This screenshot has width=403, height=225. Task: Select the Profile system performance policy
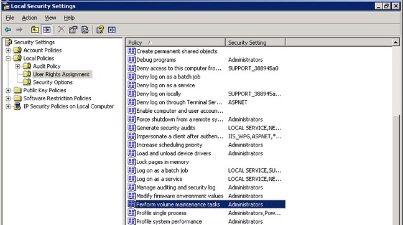[169, 221]
